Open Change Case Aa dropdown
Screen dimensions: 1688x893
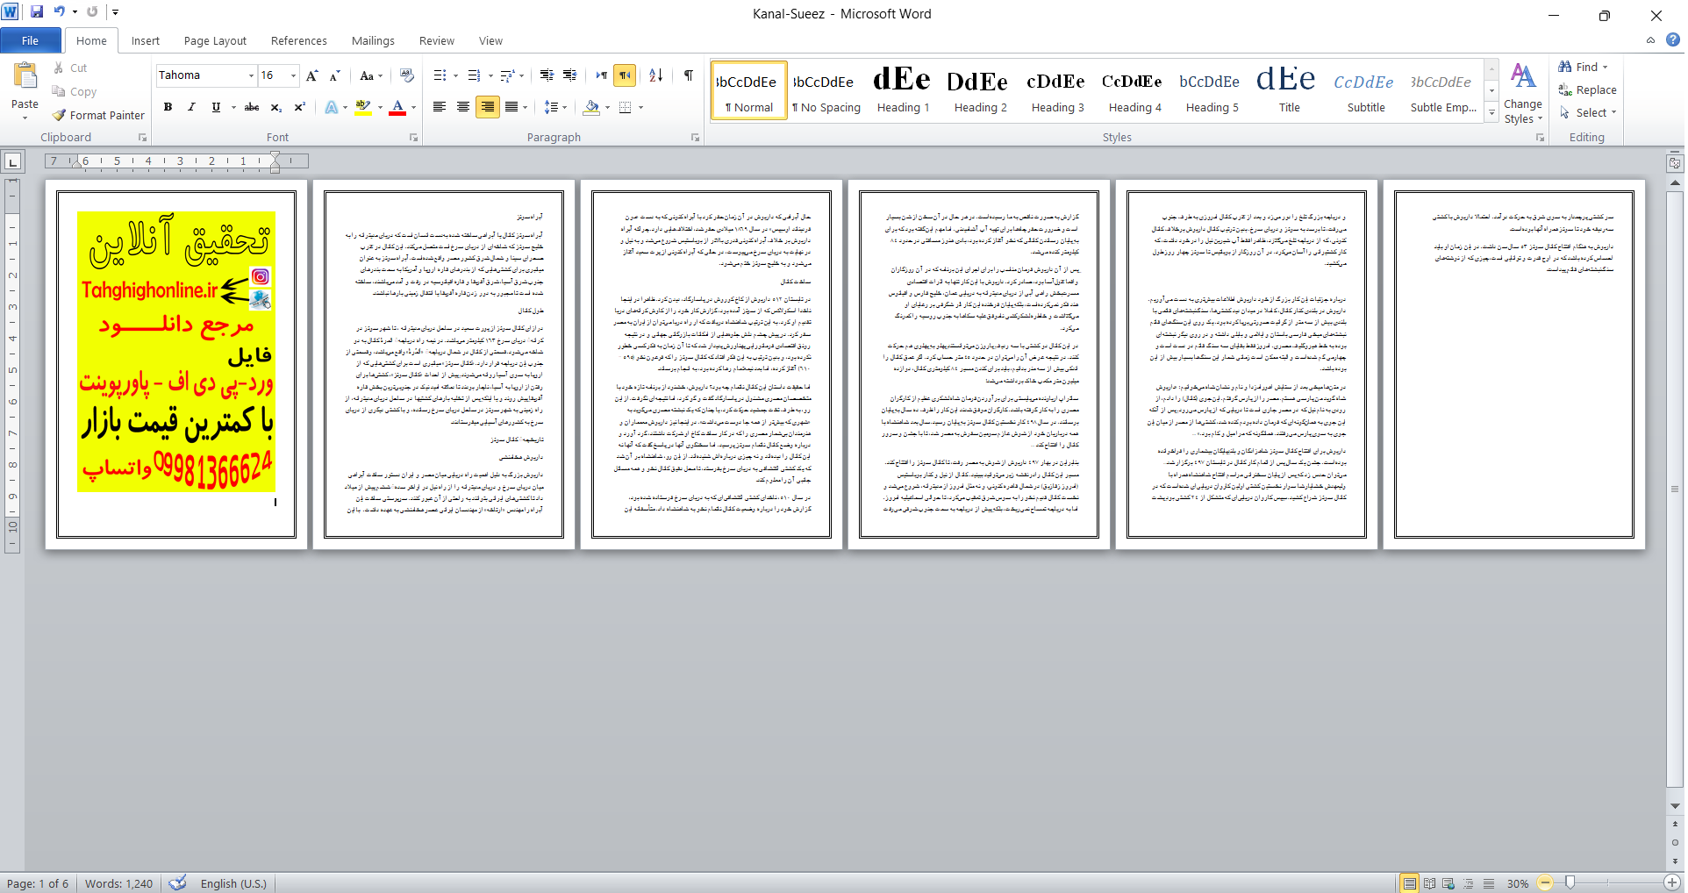[x=371, y=75]
